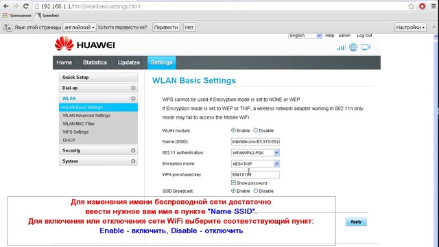Reload the page with refresh icon

pyautogui.click(x=26, y=6)
